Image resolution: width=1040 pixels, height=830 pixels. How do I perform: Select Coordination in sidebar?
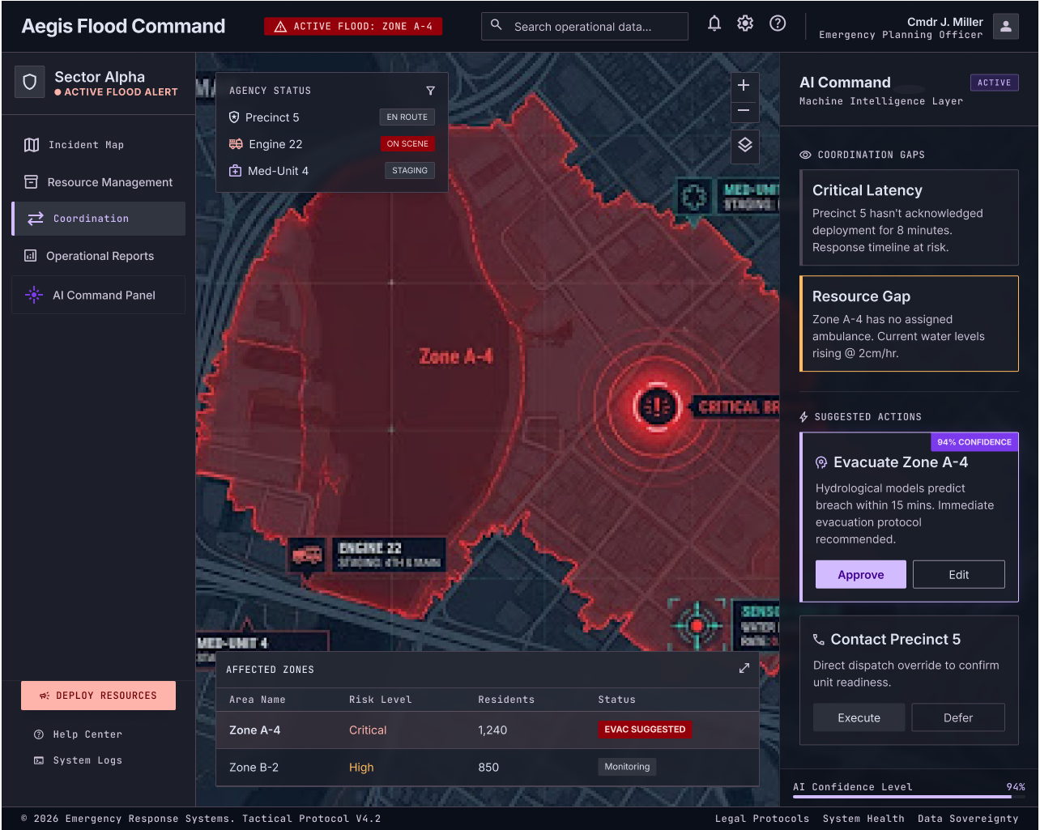[99, 219]
